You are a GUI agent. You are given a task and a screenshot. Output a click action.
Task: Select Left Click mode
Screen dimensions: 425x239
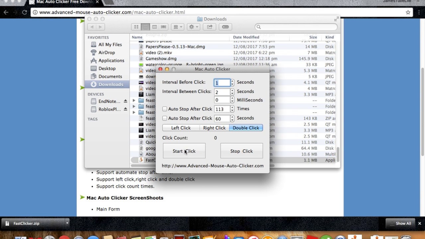tap(181, 128)
